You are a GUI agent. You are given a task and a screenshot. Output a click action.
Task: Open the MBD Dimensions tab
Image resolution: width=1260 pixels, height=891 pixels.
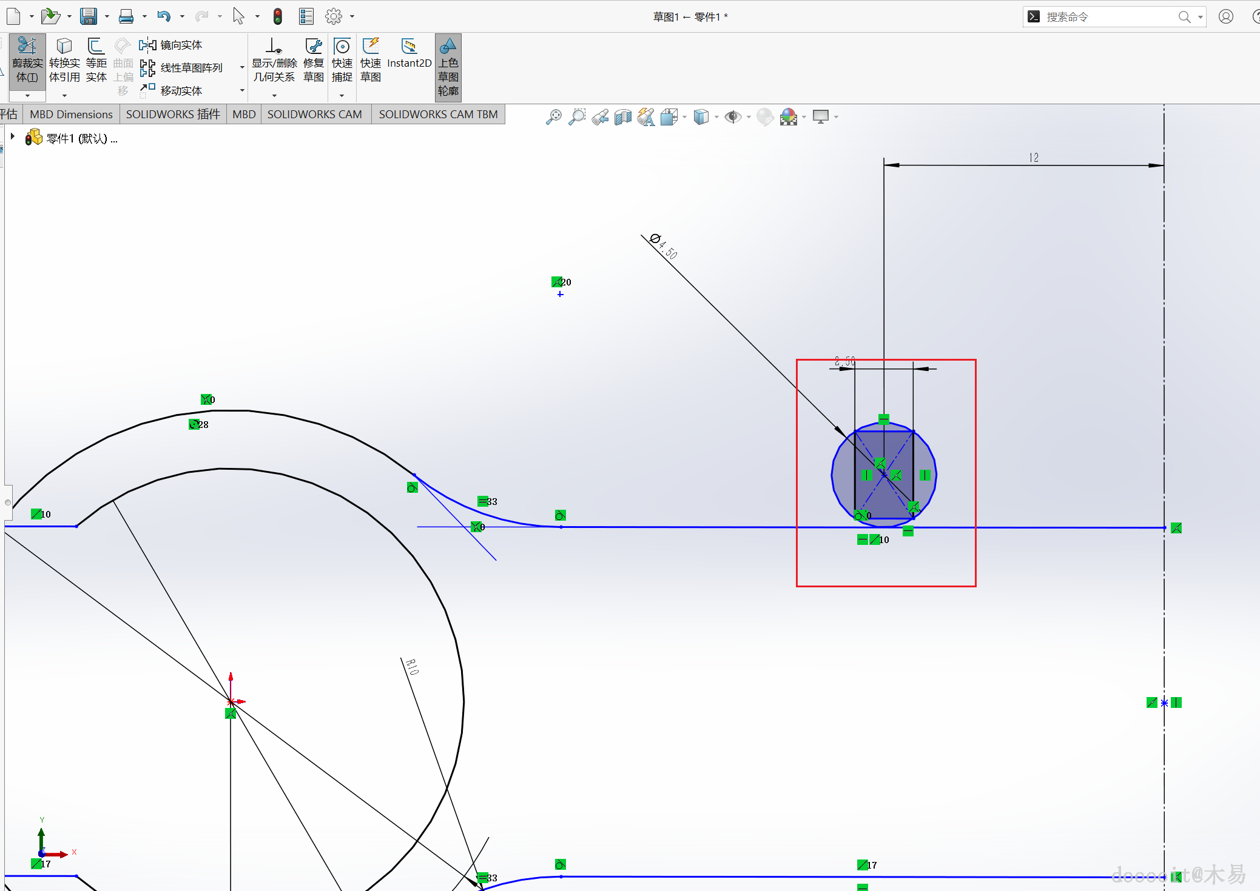(71, 114)
